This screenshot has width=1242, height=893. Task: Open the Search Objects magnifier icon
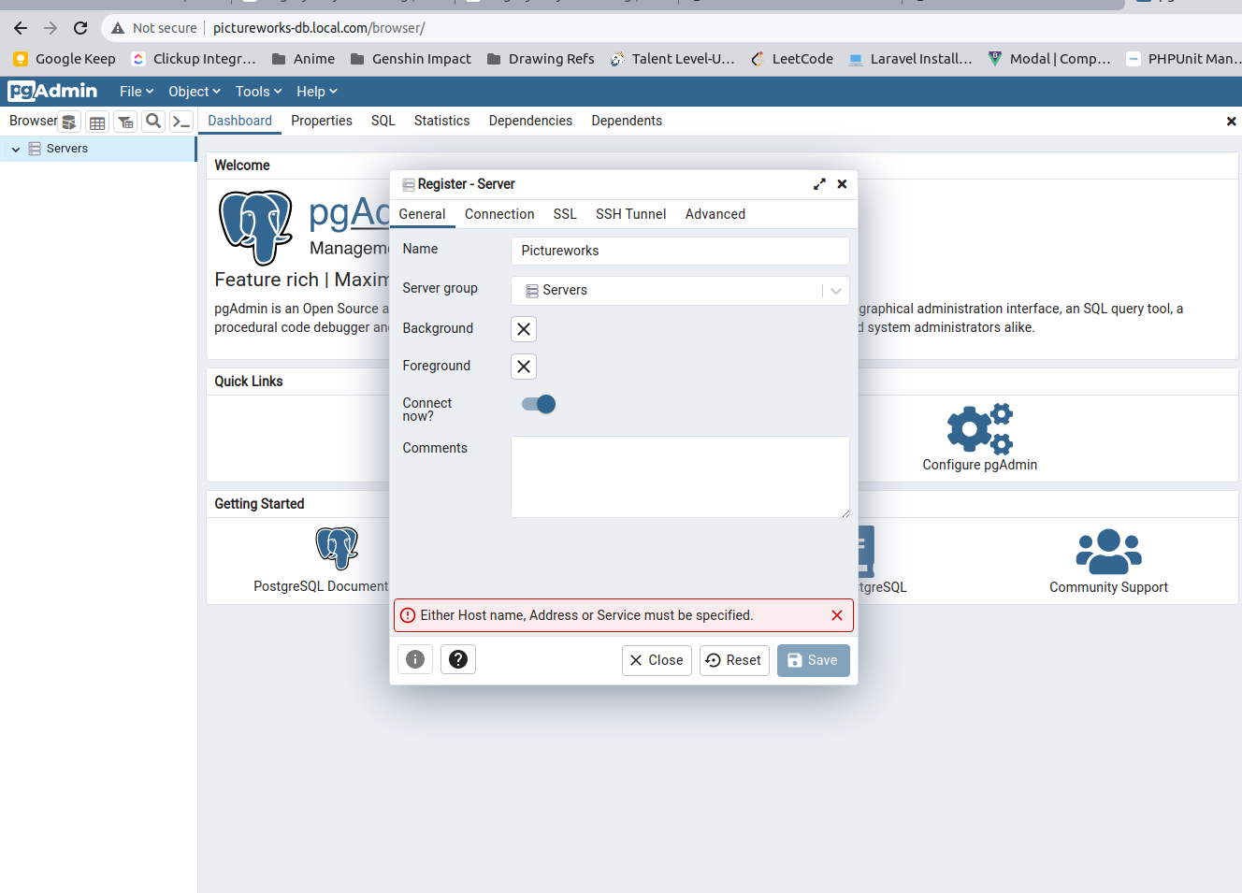[x=153, y=122]
